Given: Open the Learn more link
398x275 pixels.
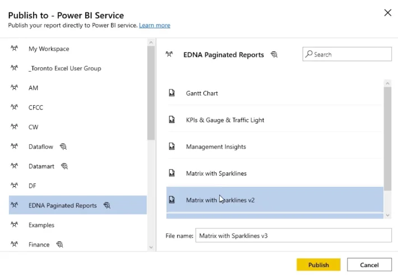Looking at the screenshot, I should point(155,25).
